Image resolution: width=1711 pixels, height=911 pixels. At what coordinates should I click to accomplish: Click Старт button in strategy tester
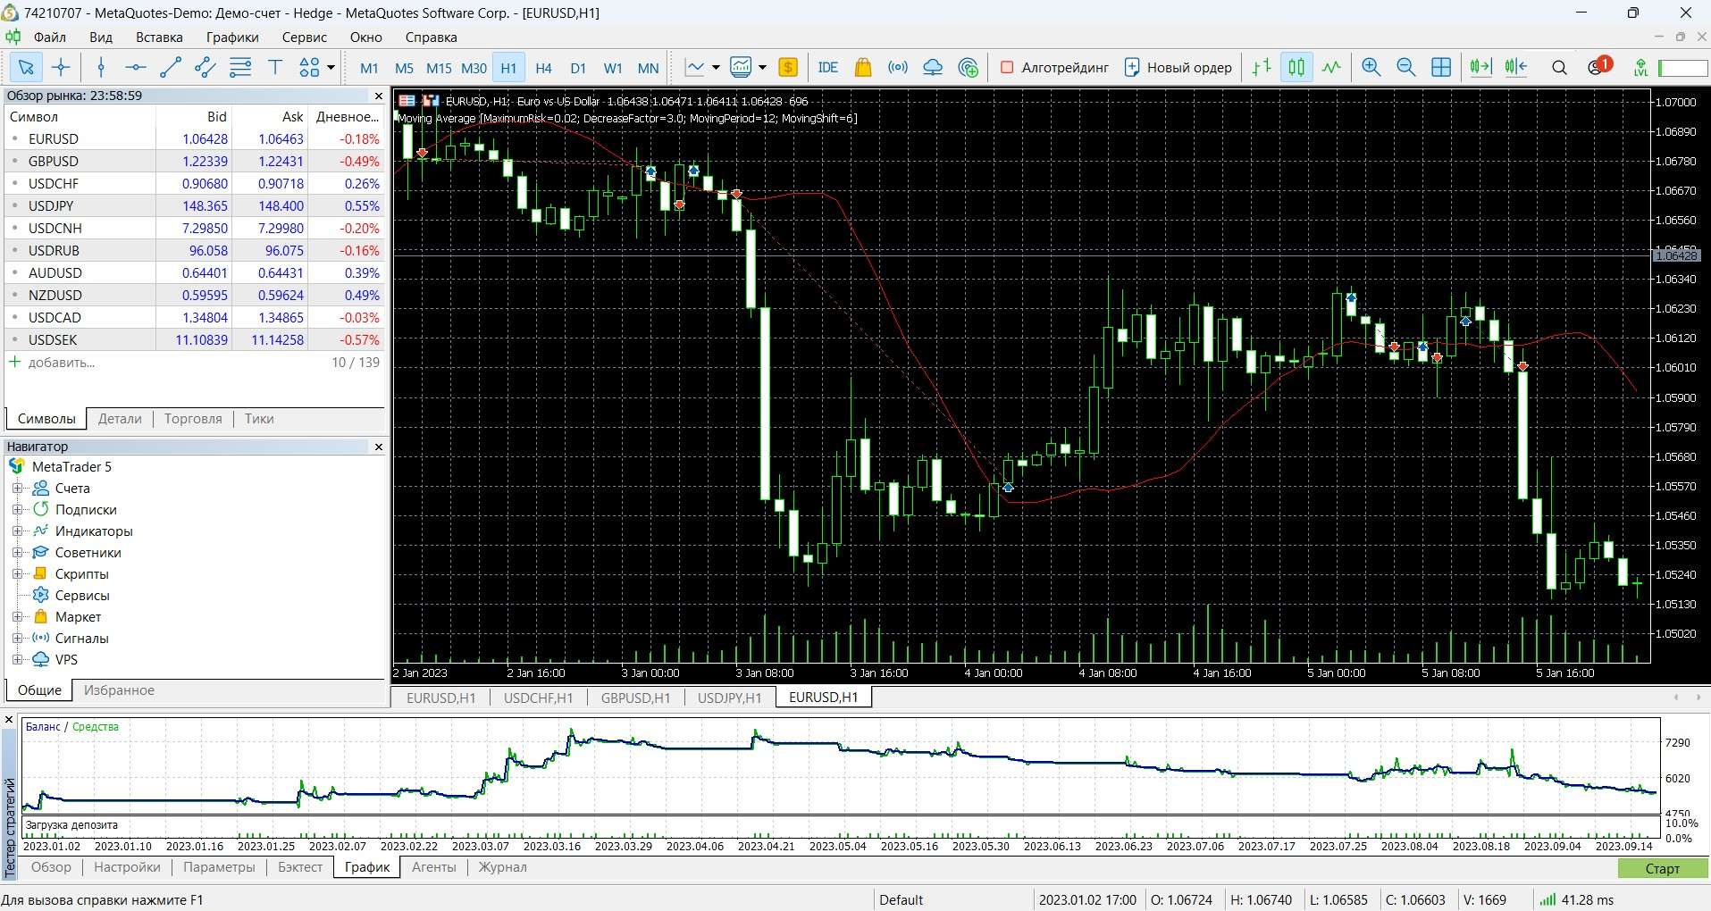(1663, 868)
